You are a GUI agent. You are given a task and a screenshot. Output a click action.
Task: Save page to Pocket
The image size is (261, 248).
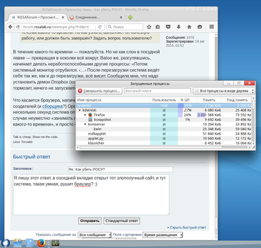click(168, 27)
